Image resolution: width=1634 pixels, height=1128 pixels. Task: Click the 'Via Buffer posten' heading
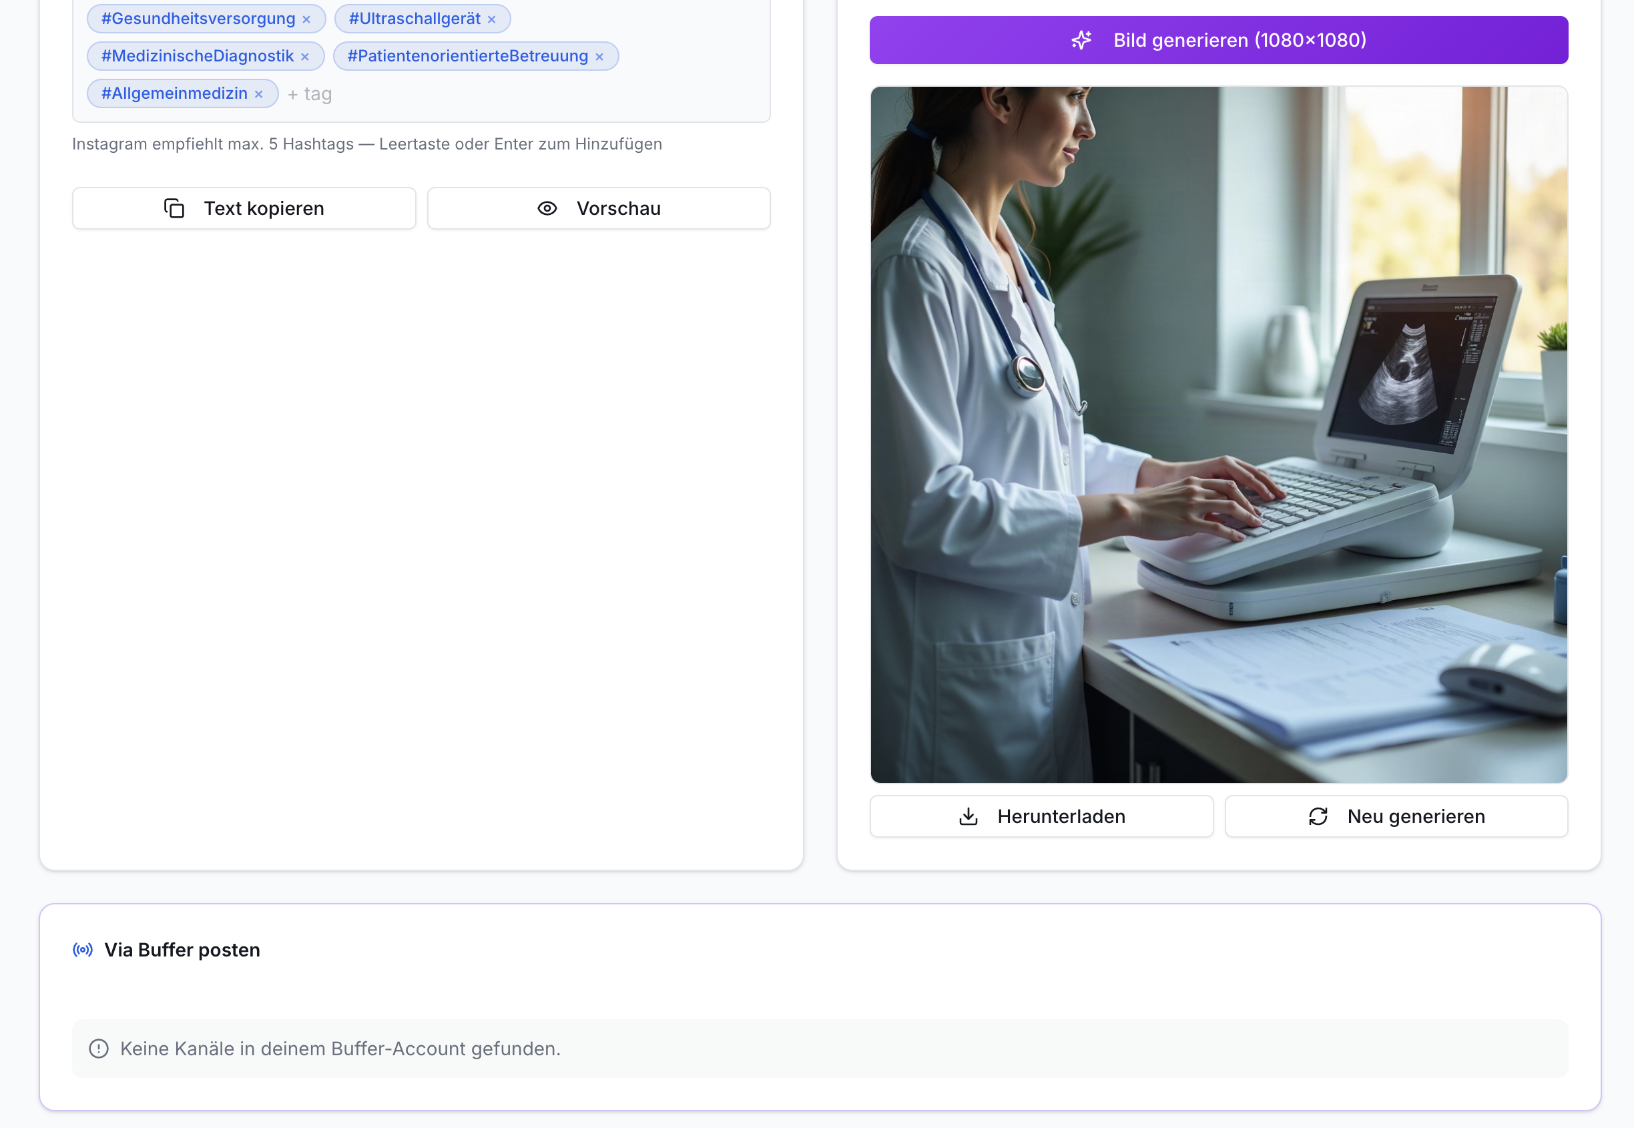(182, 950)
